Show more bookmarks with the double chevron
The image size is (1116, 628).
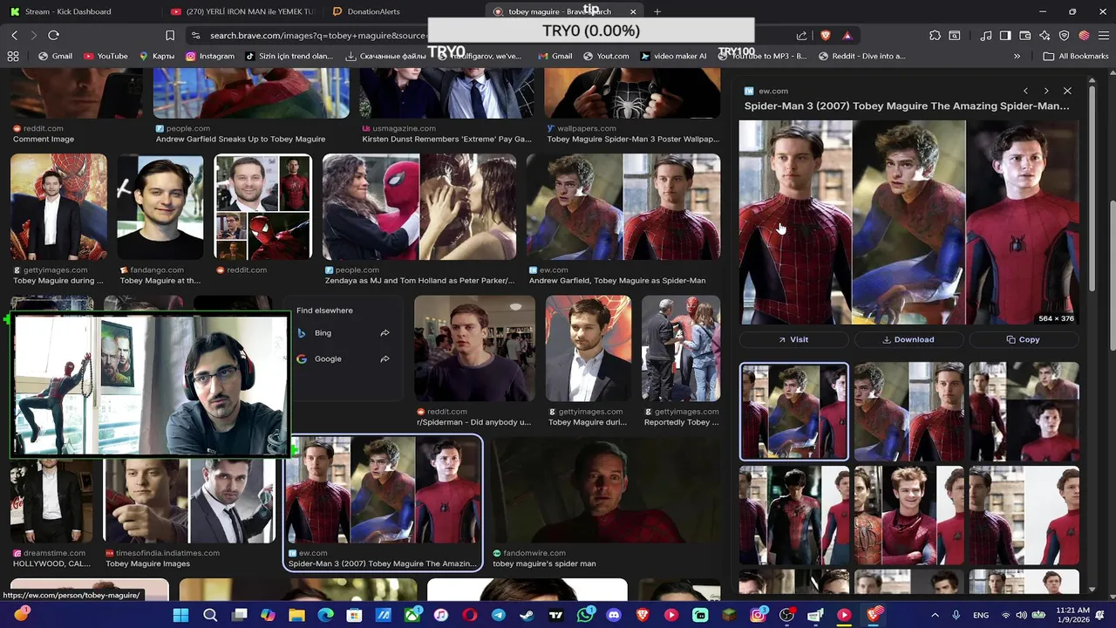pos(1017,56)
